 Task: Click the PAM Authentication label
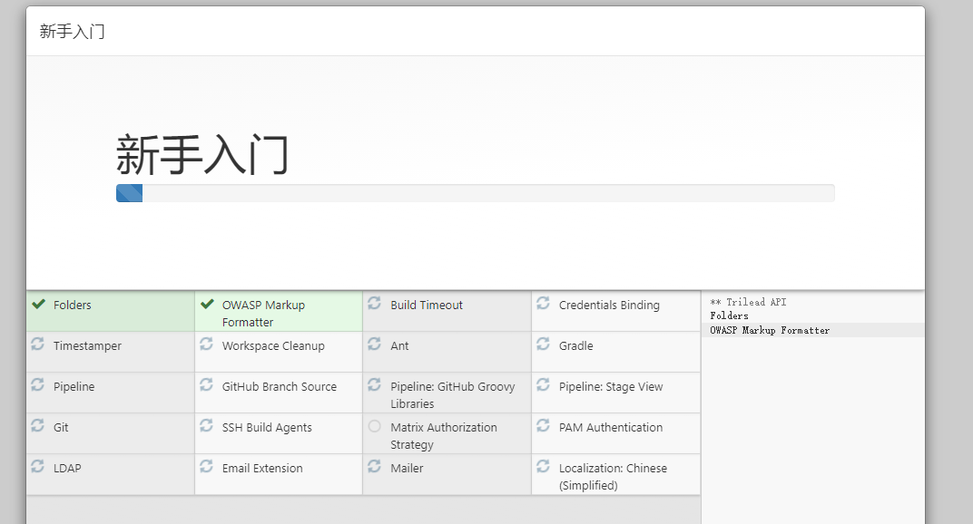click(x=611, y=428)
